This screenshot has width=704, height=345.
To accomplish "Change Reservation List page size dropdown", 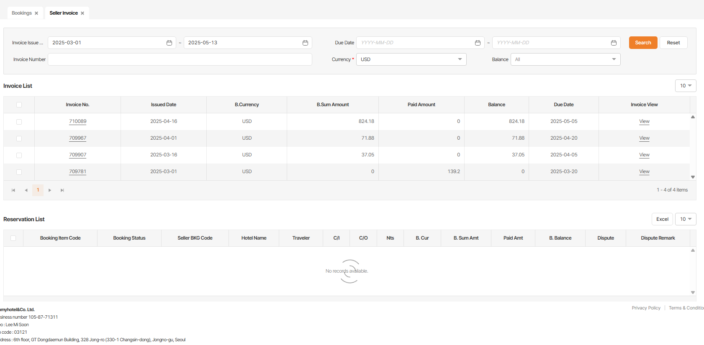I will tap(685, 219).
